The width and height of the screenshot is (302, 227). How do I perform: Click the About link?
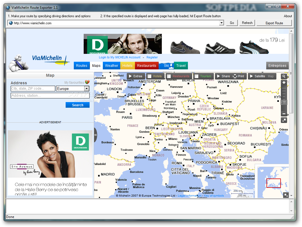[x=288, y=16]
